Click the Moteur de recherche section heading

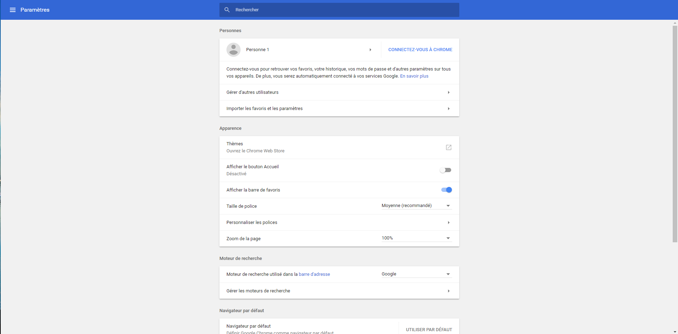click(241, 259)
